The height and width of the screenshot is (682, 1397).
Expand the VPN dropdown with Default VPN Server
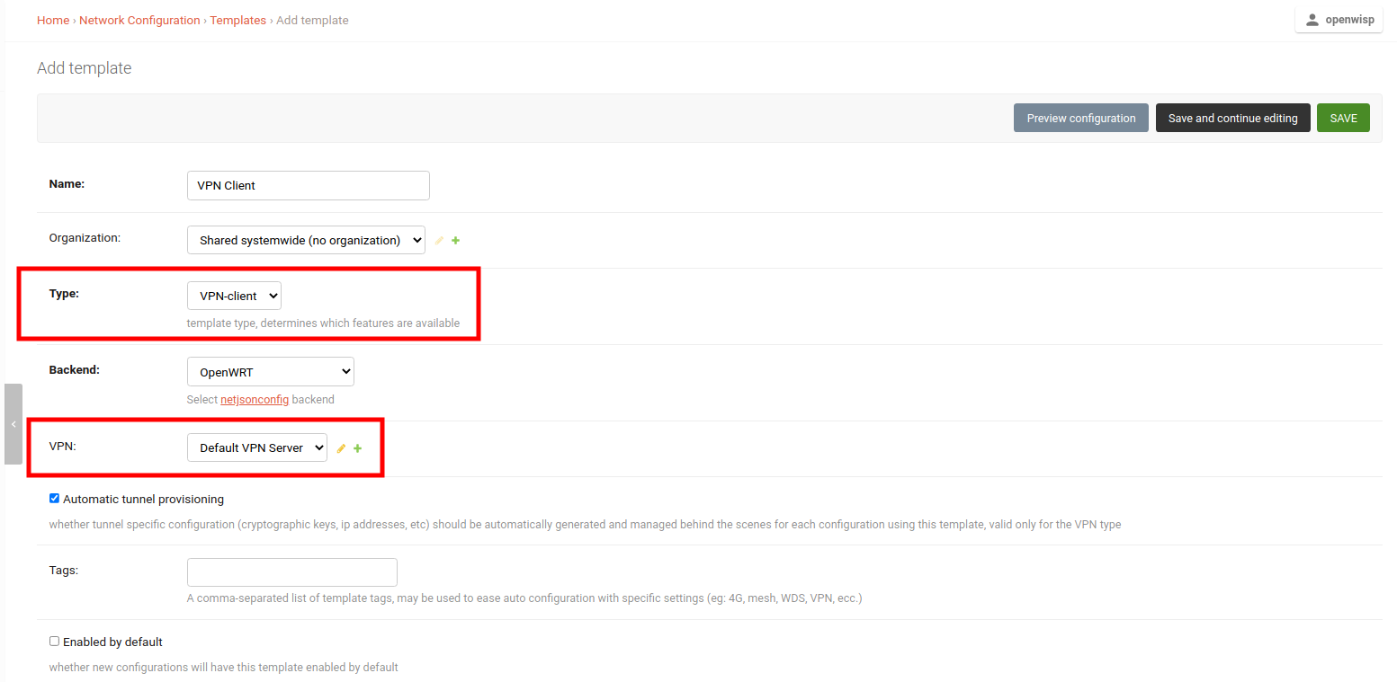(x=256, y=448)
